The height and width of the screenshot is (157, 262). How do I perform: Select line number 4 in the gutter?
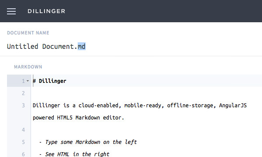23,130
